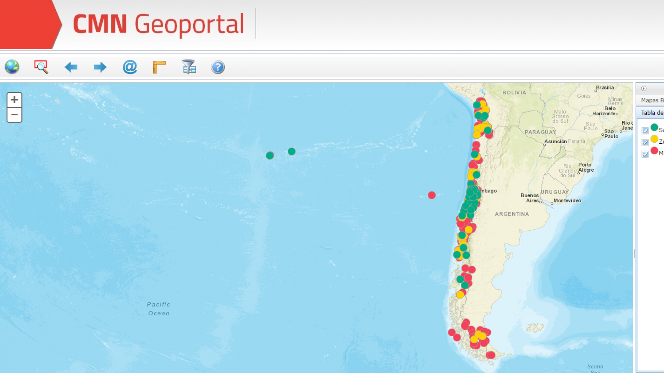Uncheck the green Santuarios layer checkbox

pos(645,131)
